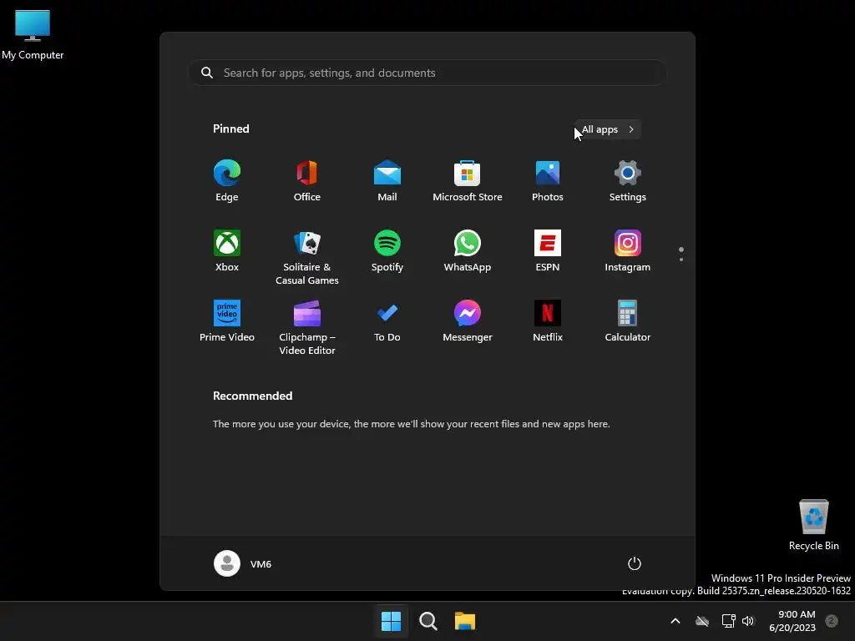Launch Prime Video

[x=227, y=321]
